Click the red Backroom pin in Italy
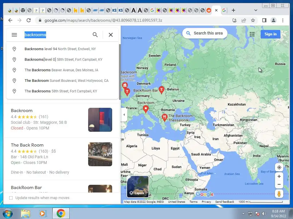The height and width of the screenshot is (219, 293). [x=146, y=109]
